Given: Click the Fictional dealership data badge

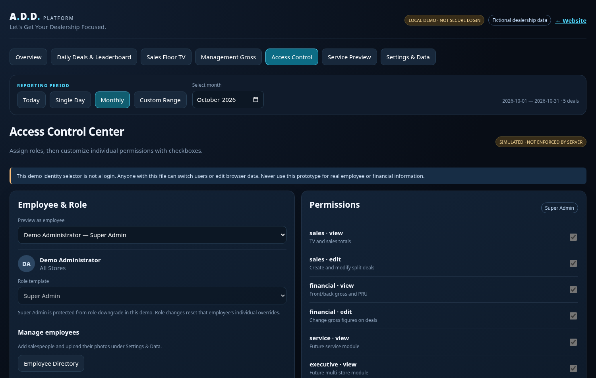Looking at the screenshot, I should click(520, 20).
